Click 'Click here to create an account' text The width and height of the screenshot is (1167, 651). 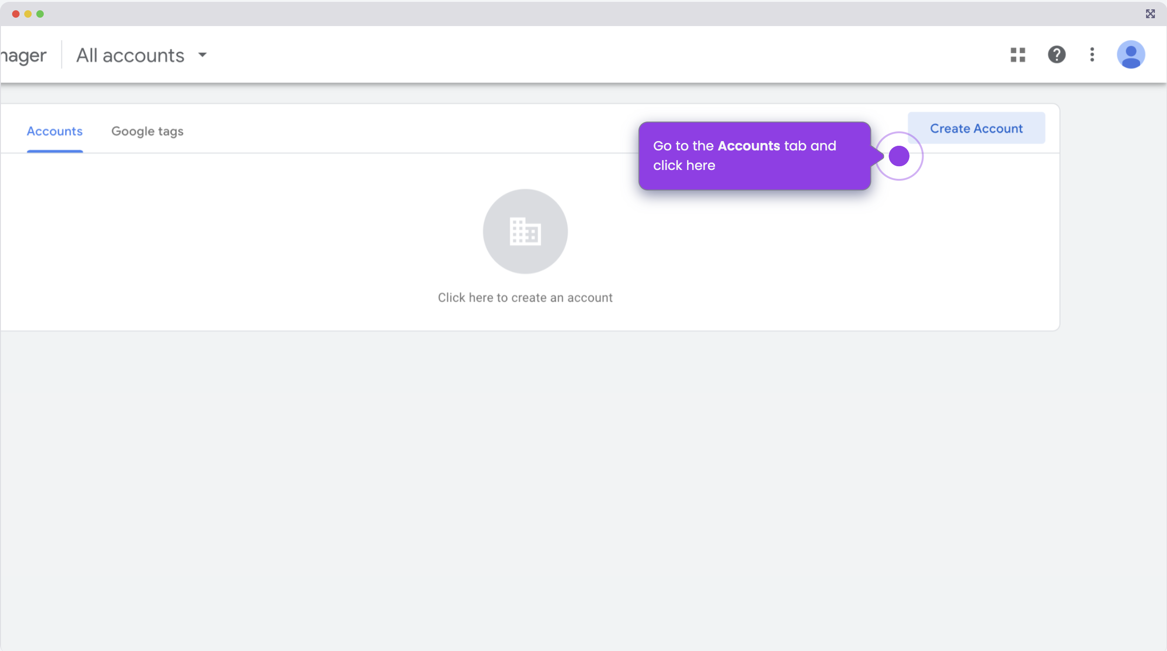pyautogui.click(x=525, y=298)
